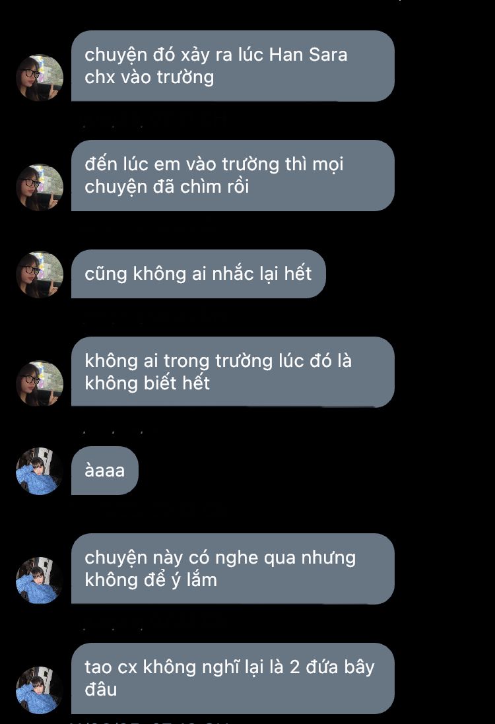The height and width of the screenshot is (724, 495).
Task: Select the message 'chuyện đó xảy ra lúc Han Sara'
Action: pyautogui.click(x=233, y=66)
